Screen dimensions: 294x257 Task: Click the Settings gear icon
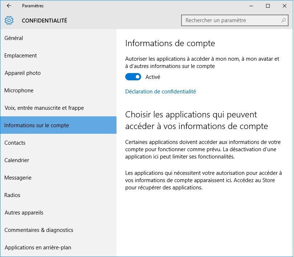(9, 20)
